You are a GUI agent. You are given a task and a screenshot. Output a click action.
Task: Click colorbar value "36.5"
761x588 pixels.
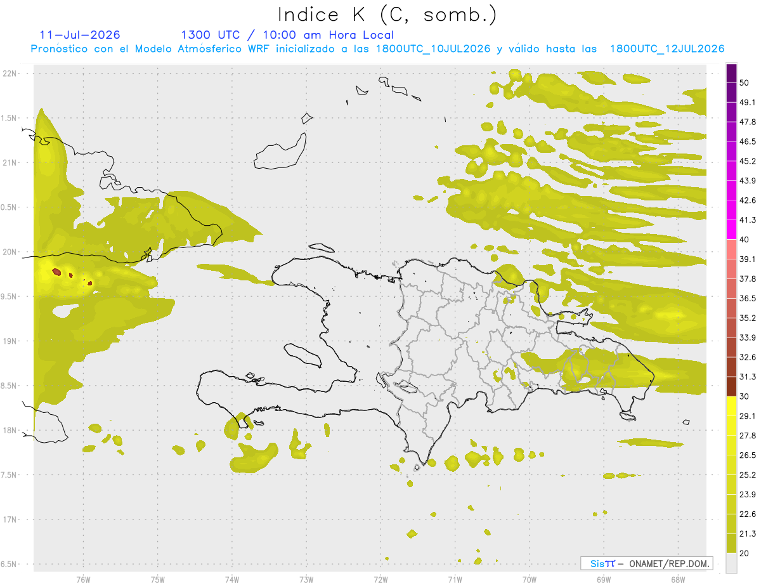point(747,298)
